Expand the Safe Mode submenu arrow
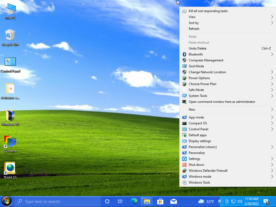 [x=272, y=90]
